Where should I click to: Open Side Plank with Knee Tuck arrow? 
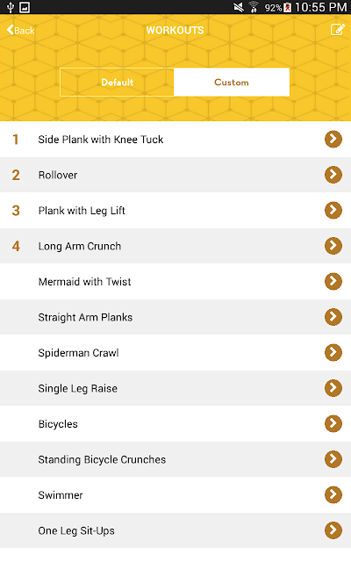click(x=333, y=139)
